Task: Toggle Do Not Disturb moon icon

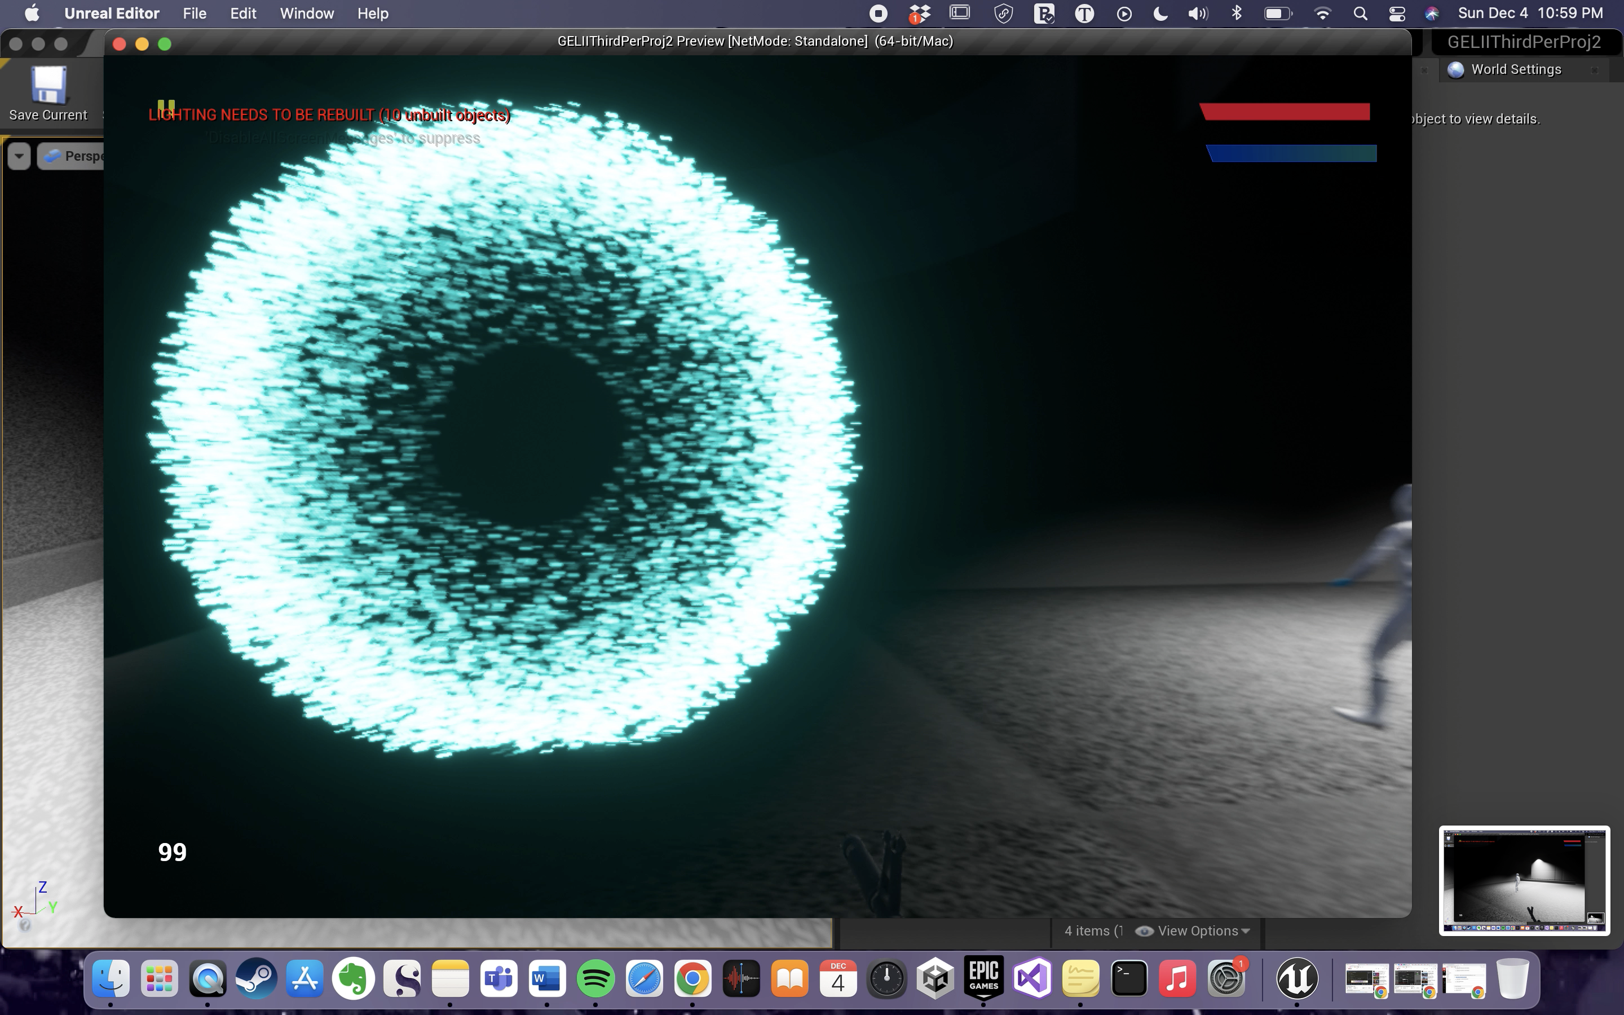Action: pos(1160,14)
